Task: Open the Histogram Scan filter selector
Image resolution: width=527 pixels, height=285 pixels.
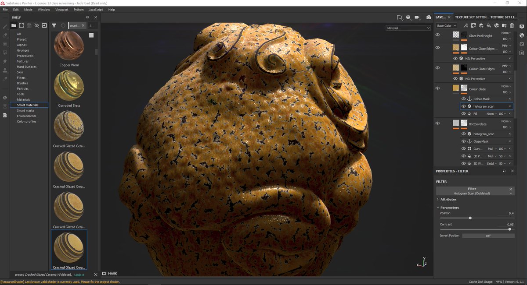Action: [475, 191]
